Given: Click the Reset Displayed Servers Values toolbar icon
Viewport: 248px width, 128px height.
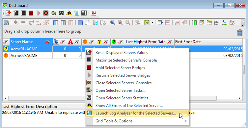Looking at the screenshot, I should point(8,13).
